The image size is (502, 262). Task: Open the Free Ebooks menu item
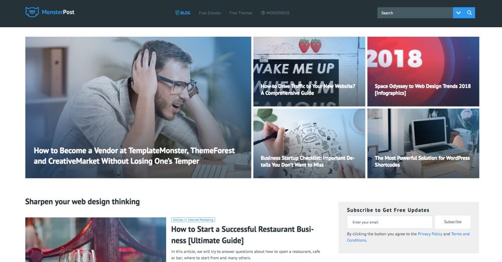point(210,13)
